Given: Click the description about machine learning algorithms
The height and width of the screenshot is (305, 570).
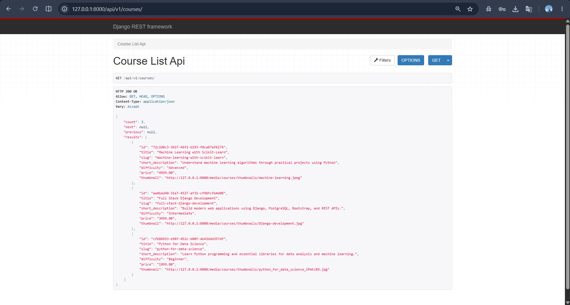Looking at the screenshot, I should [x=259, y=162].
